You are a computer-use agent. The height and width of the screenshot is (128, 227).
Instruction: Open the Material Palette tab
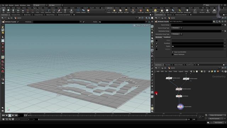[178, 65]
